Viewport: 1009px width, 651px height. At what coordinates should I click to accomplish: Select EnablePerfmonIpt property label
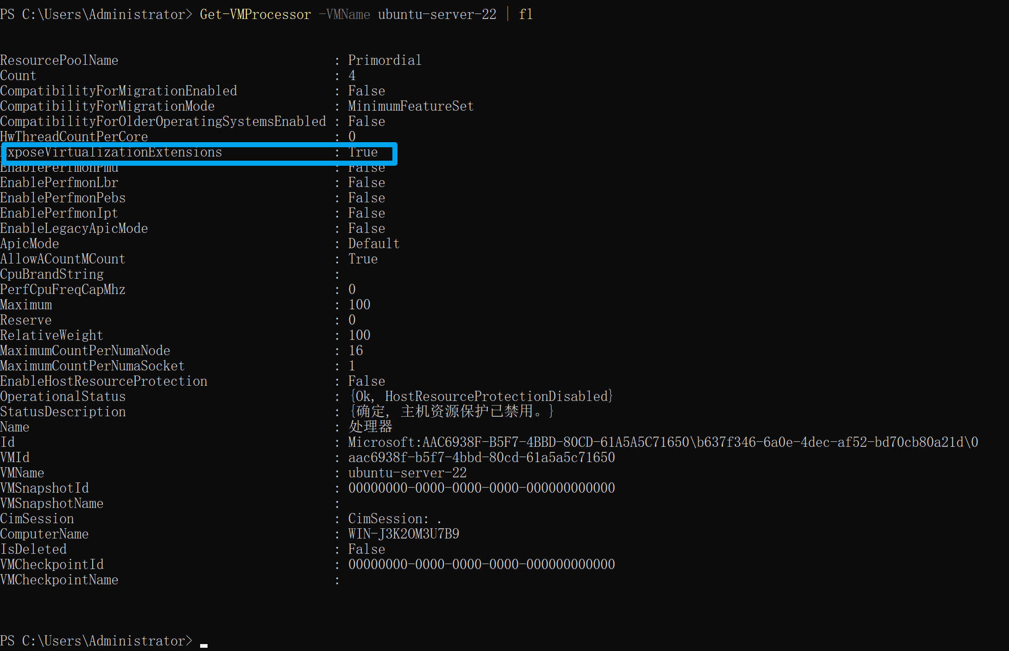click(x=59, y=213)
